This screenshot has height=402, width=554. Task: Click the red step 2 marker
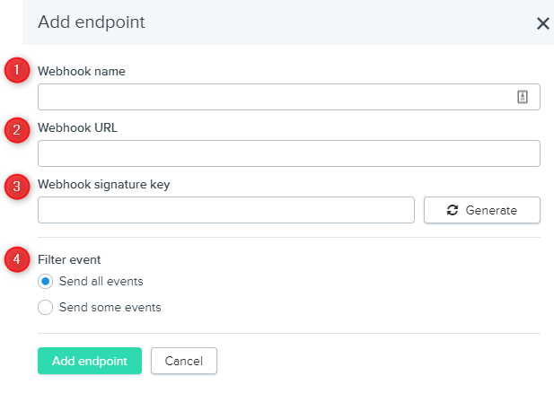[x=15, y=129]
